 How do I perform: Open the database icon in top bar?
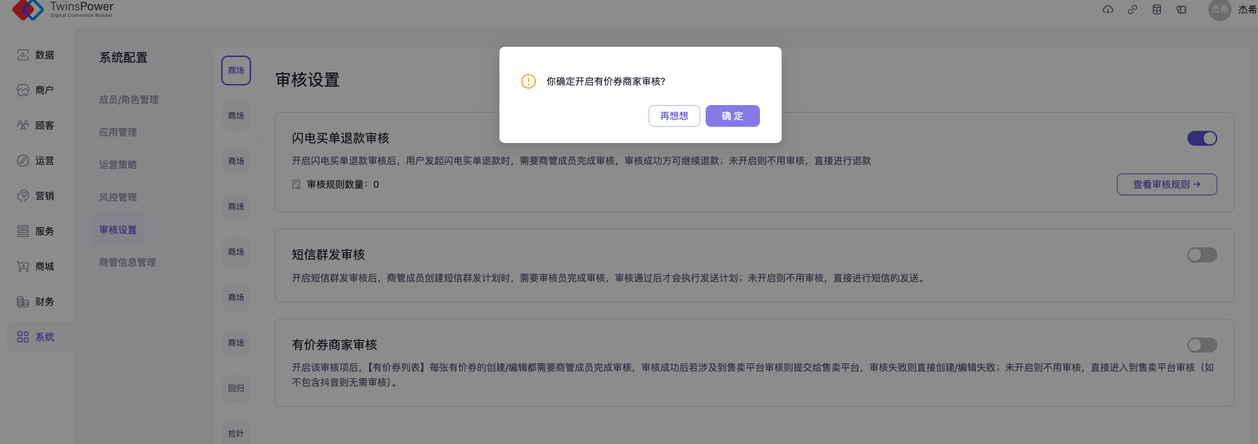(x=1157, y=9)
